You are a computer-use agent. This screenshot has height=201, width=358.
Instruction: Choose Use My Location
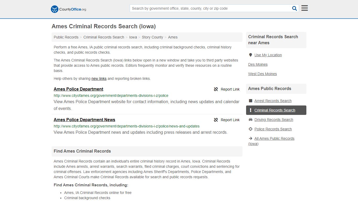268,55
